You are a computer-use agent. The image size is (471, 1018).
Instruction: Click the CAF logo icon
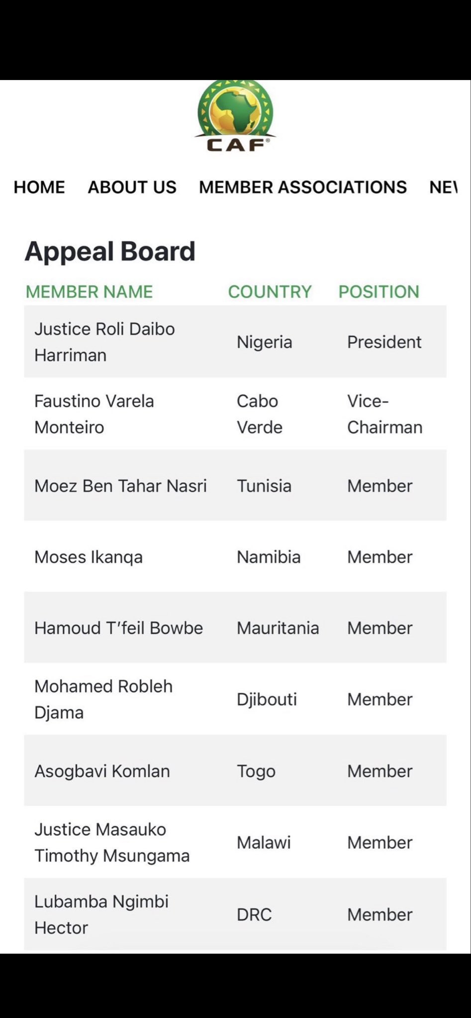coord(235,116)
